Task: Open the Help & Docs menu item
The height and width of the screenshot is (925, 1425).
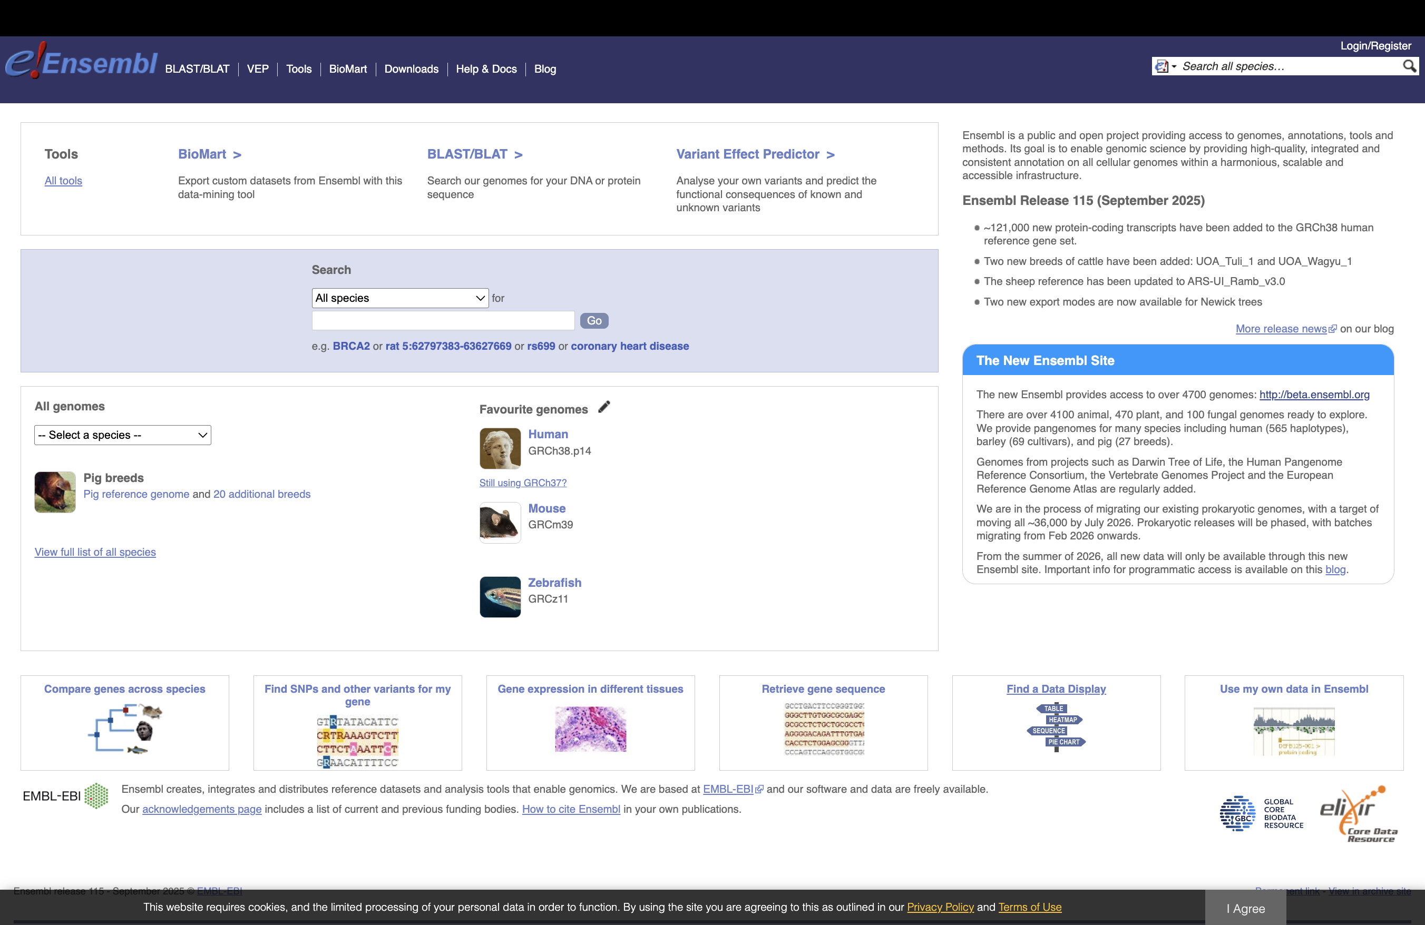Action: coord(485,69)
